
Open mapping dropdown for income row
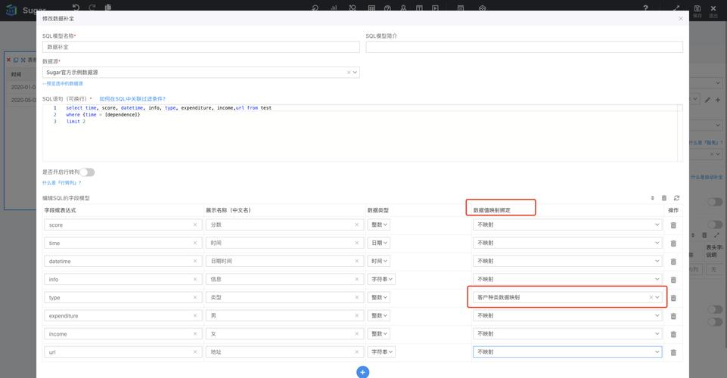(x=567, y=333)
